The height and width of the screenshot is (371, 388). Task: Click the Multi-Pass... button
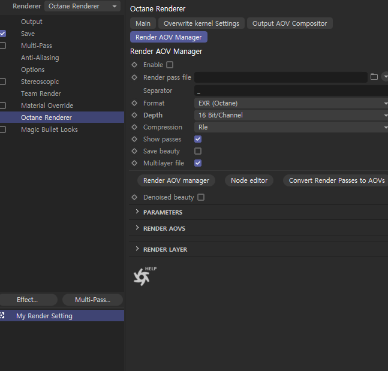click(x=92, y=300)
